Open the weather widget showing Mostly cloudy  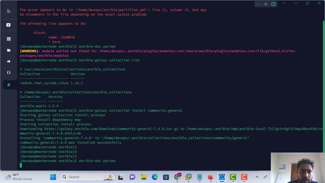pyautogui.click(x=19, y=177)
